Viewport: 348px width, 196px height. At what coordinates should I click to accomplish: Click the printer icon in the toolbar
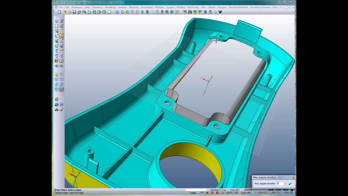point(89,12)
